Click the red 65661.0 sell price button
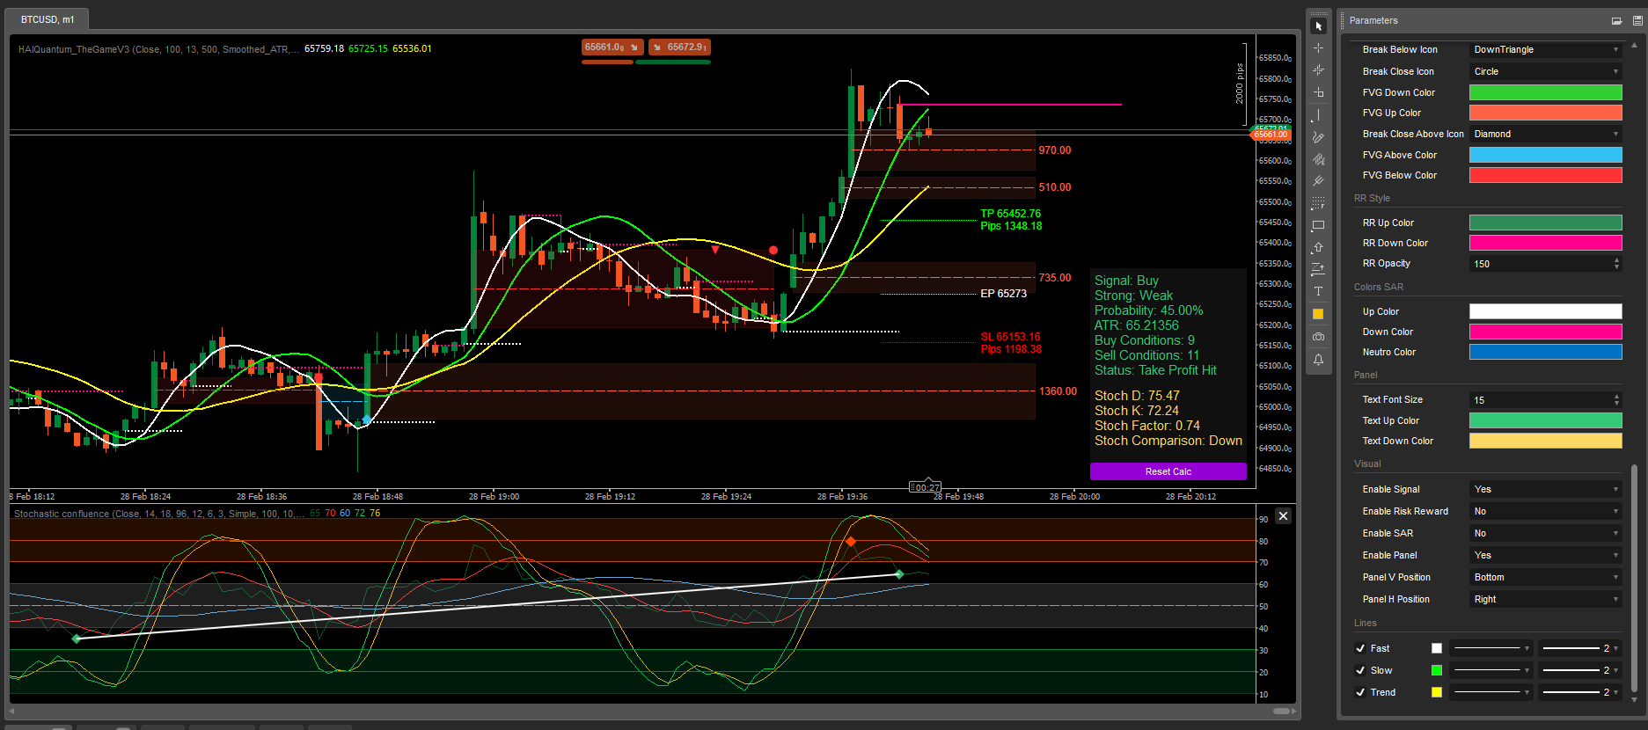The width and height of the screenshot is (1648, 730). (x=612, y=47)
